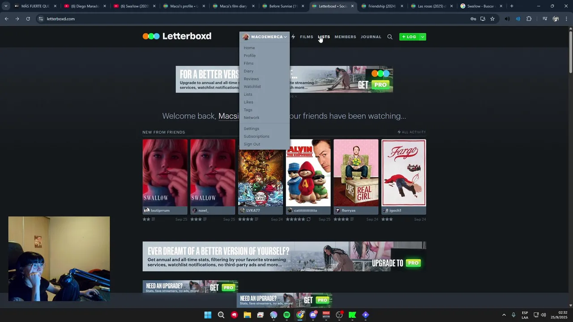Switch to the Before Sunrise tab
This screenshot has height=322, width=573.
[x=282, y=6]
